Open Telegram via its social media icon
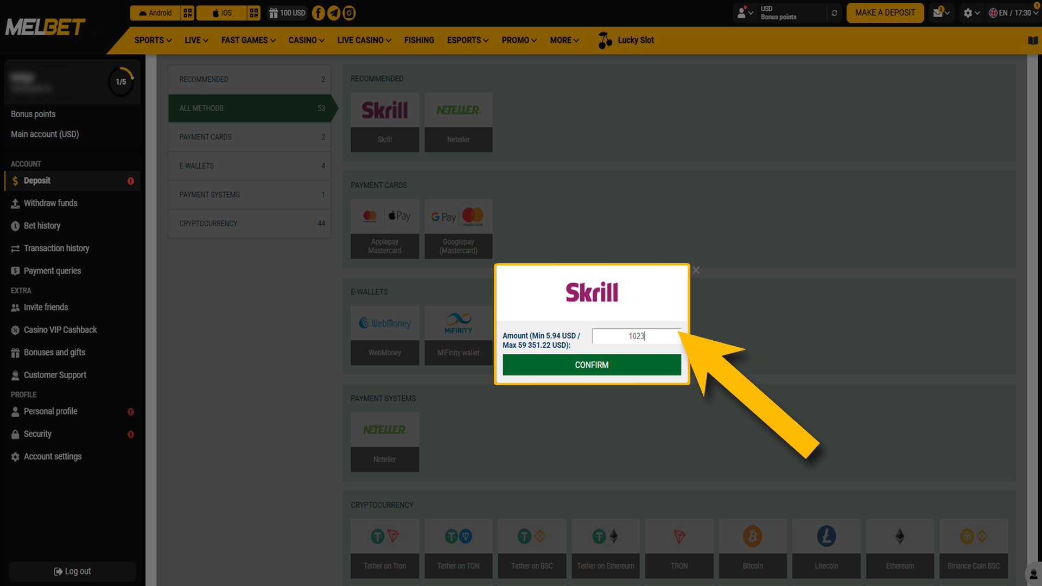 click(333, 12)
